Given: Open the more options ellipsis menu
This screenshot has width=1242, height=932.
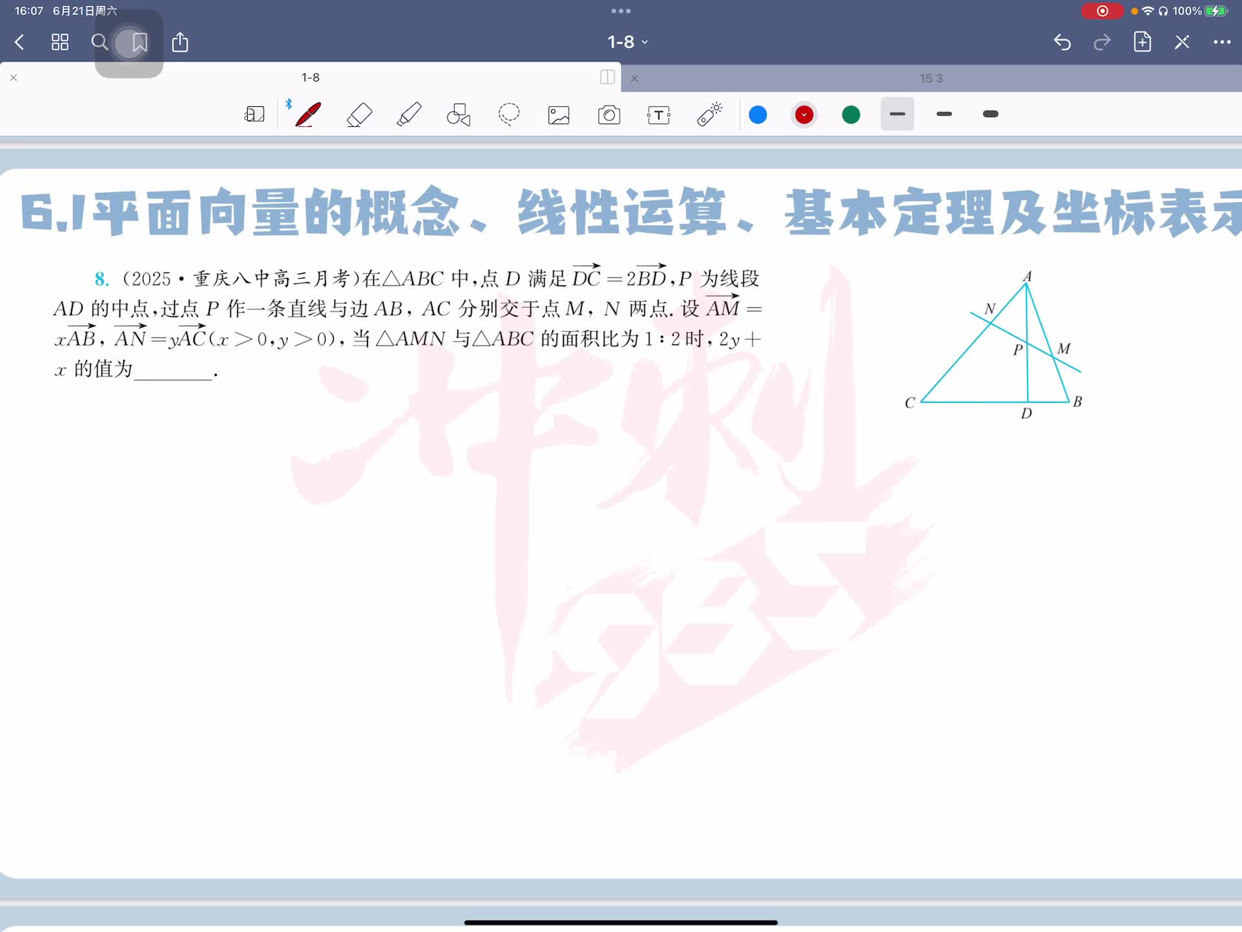Looking at the screenshot, I should (1221, 42).
